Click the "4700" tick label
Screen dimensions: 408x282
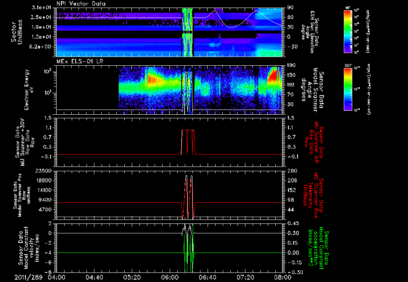point(45,210)
